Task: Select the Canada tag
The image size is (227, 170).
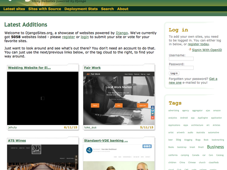Action: 196,155
